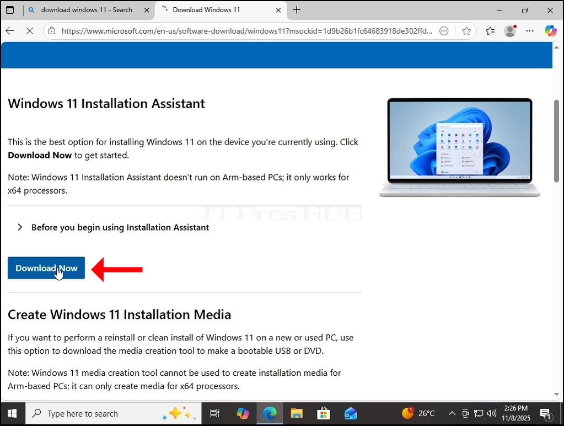Screen dimensions: 564x426
Task: Restore down the Edge window
Action: pyautogui.click(x=525, y=10)
